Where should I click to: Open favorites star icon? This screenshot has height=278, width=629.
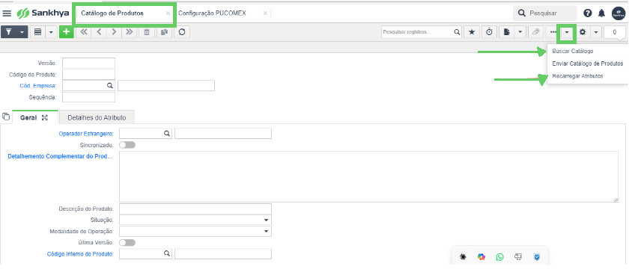[472, 32]
